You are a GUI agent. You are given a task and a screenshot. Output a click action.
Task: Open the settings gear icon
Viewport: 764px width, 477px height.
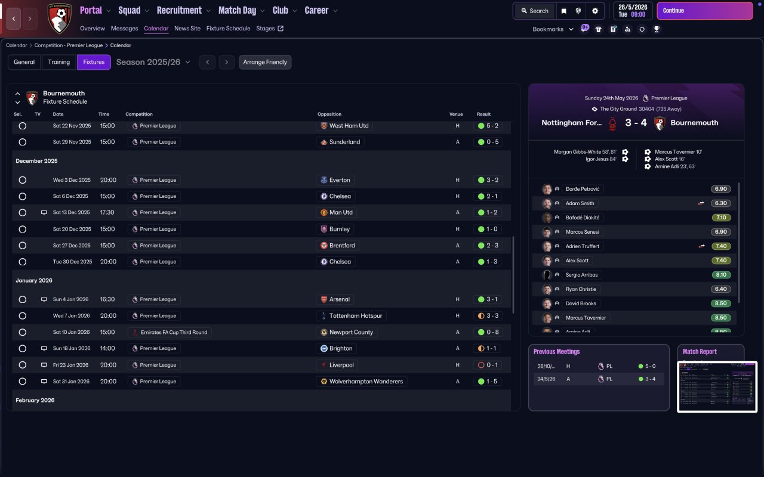595,11
